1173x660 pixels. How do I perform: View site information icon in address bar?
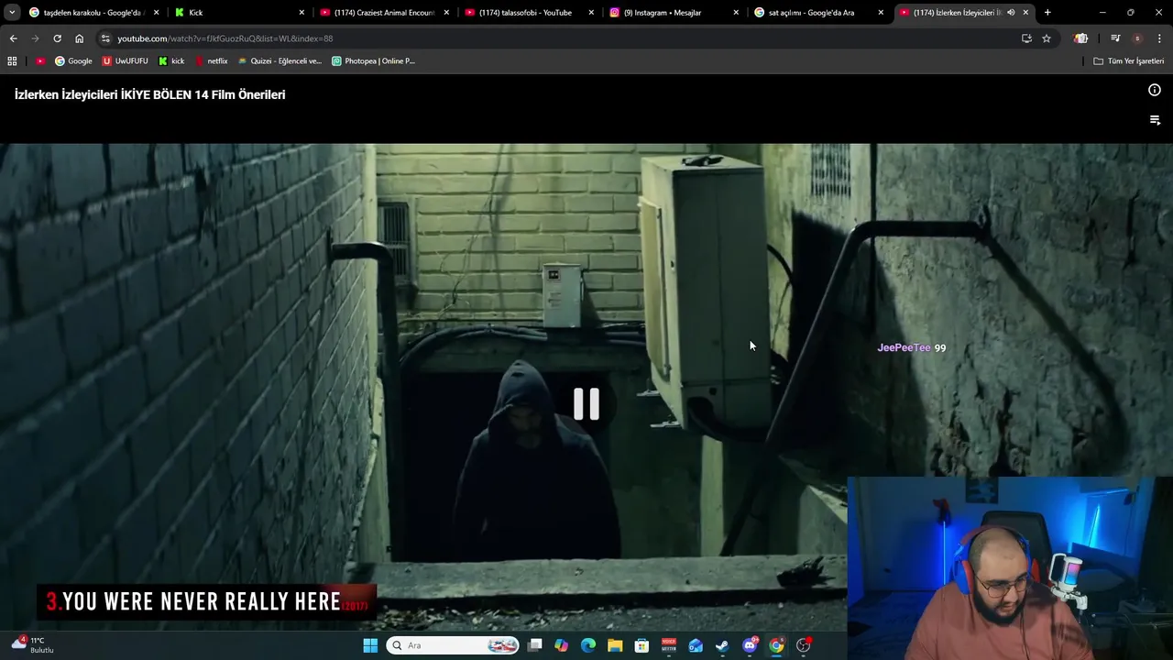point(105,38)
